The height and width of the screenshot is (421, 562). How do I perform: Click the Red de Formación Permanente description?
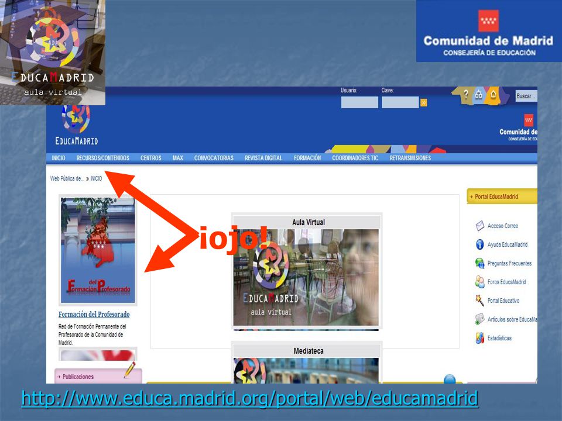coord(92,334)
